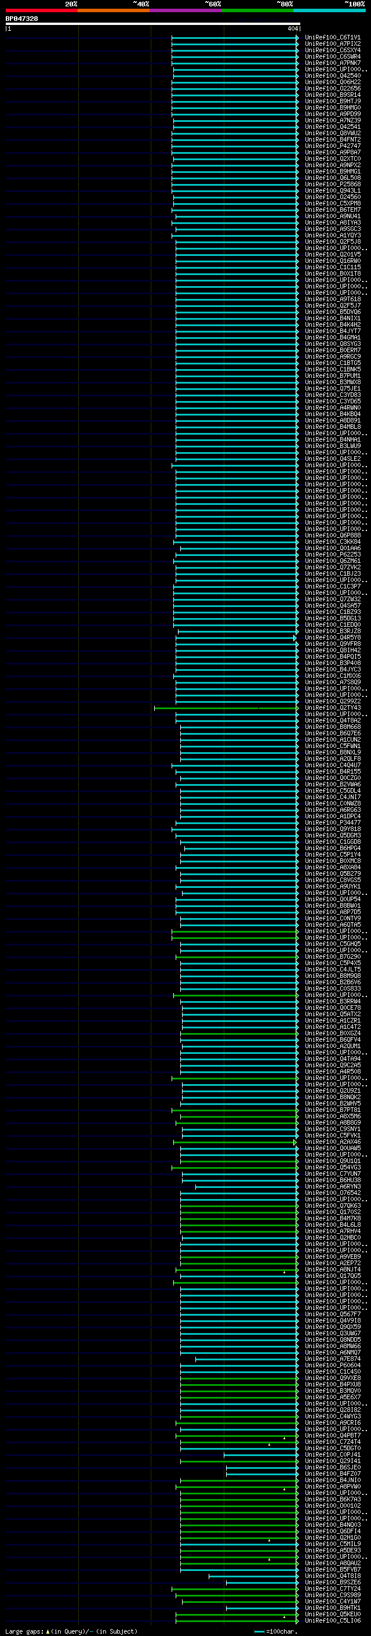The height and width of the screenshot is (1636, 371).
Task: Select the UniRef100_A9PD99 label
Action: point(333,114)
